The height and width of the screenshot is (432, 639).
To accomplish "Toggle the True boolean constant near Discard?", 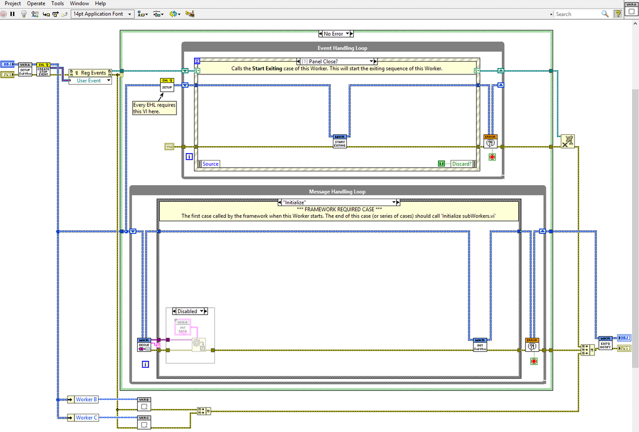I will pos(441,163).
